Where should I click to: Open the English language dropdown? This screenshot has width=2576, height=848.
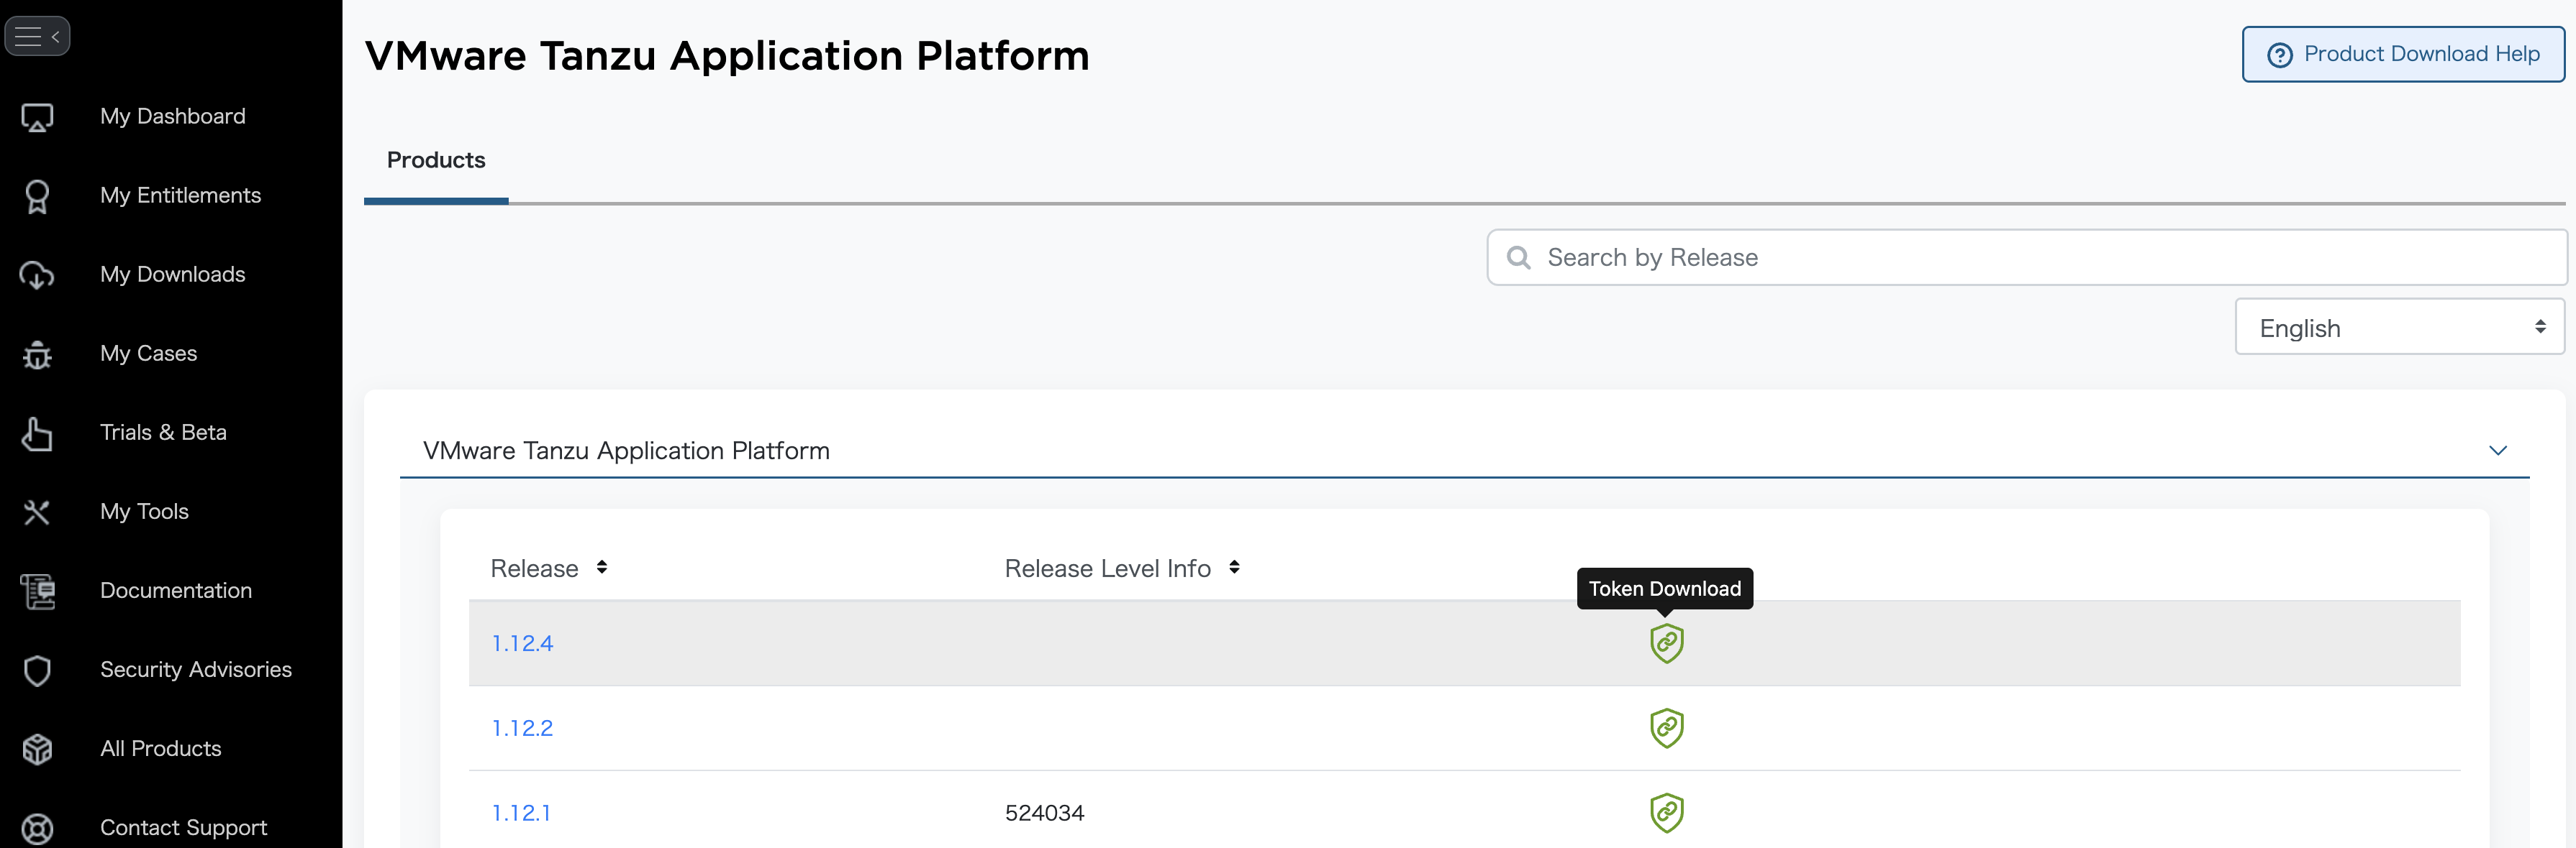(2398, 328)
